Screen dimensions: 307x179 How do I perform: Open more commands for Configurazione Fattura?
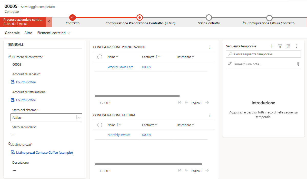(210, 115)
